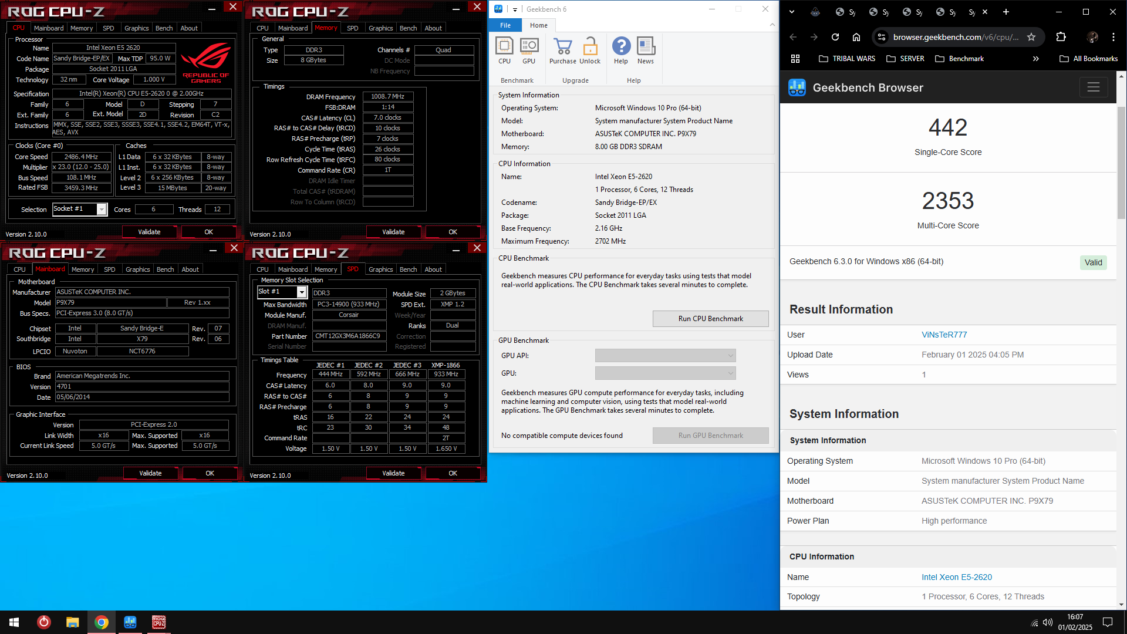Click the Valid badge on Geekbench result
Image resolution: width=1127 pixels, height=634 pixels.
pos(1093,262)
